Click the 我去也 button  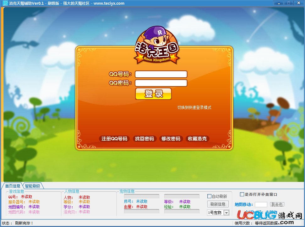[277, 204]
